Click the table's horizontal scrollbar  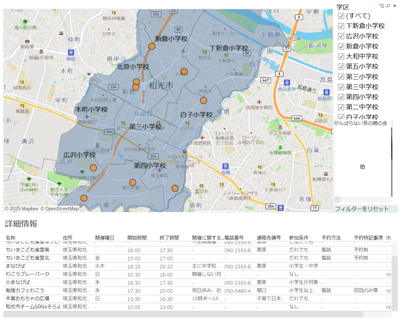pyautogui.click(x=183, y=314)
